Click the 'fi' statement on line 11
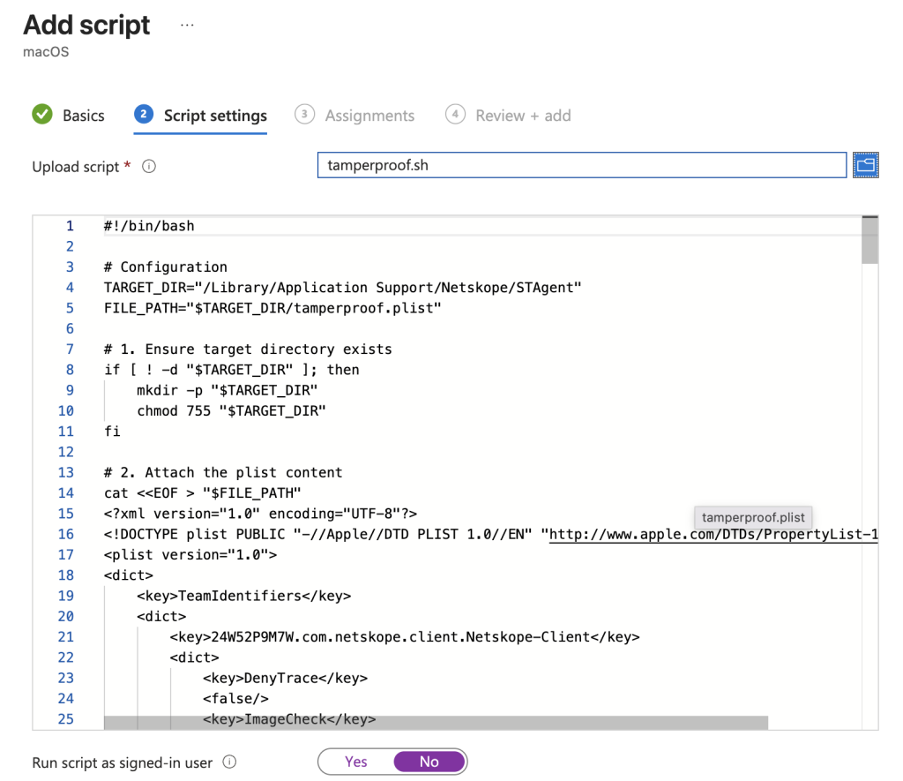This screenshot has width=903, height=781. coord(112,432)
